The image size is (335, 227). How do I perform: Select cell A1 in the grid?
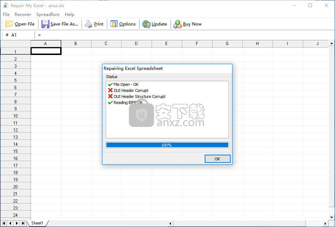click(x=46, y=51)
